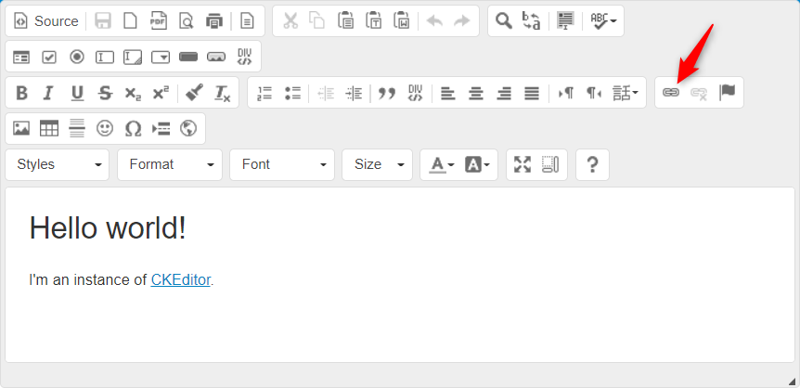Insert a Form element
Image resolution: width=800 pixels, height=388 pixels.
pos(21,57)
